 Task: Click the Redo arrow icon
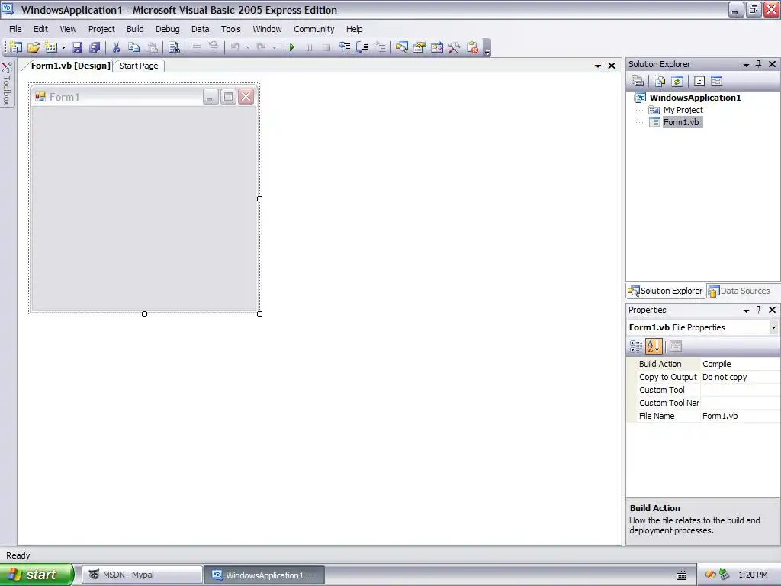261,47
